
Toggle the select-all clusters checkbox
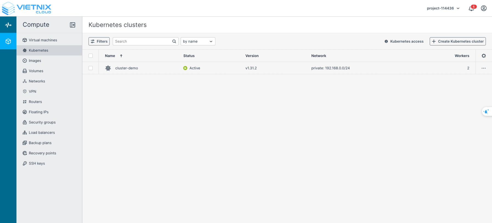pyautogui.click(x=91, y=56)
